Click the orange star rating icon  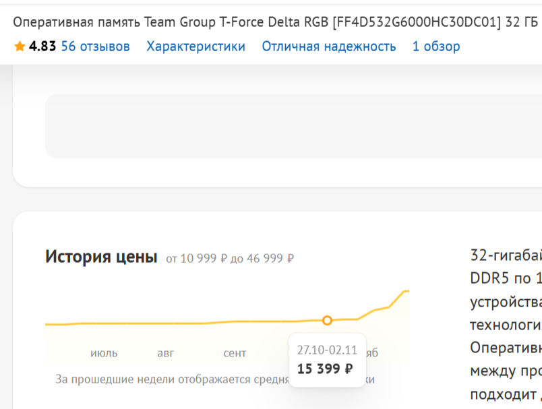20,46
